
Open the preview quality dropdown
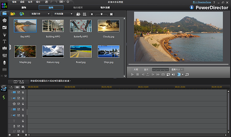[177, 70]
